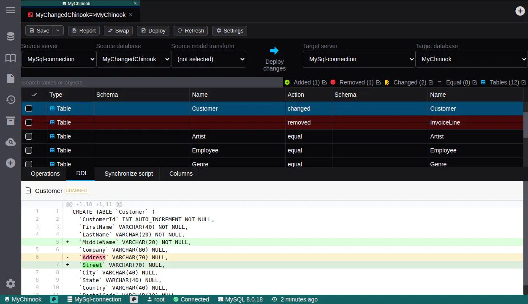Open the archive icon in the sidebar
The height and width of the screenshot is (304, 528).
tap(11, 121)
